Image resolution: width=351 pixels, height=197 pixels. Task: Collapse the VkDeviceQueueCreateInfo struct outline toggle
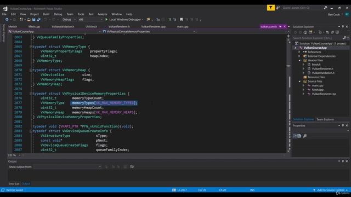tap(31, 131)
